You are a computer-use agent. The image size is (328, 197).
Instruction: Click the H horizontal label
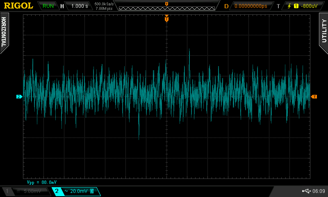(x=62, y=6)
